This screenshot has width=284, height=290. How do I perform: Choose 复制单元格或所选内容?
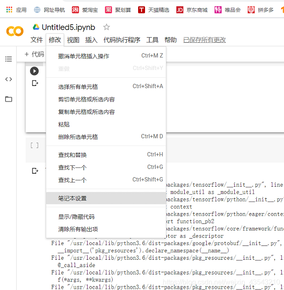click(106, 112)
